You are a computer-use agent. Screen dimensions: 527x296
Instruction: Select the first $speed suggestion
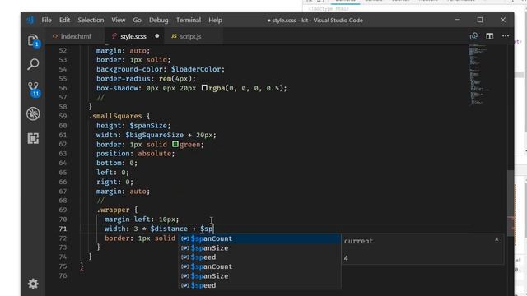click(259, 257)
